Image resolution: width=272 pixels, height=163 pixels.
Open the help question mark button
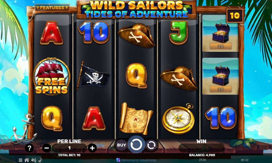click(29, 148)
